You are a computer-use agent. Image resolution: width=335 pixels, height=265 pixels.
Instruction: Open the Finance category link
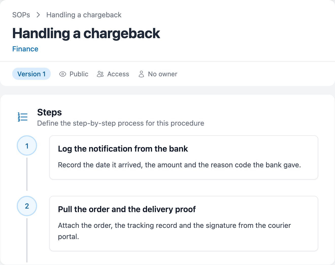[x=25, y=49]
